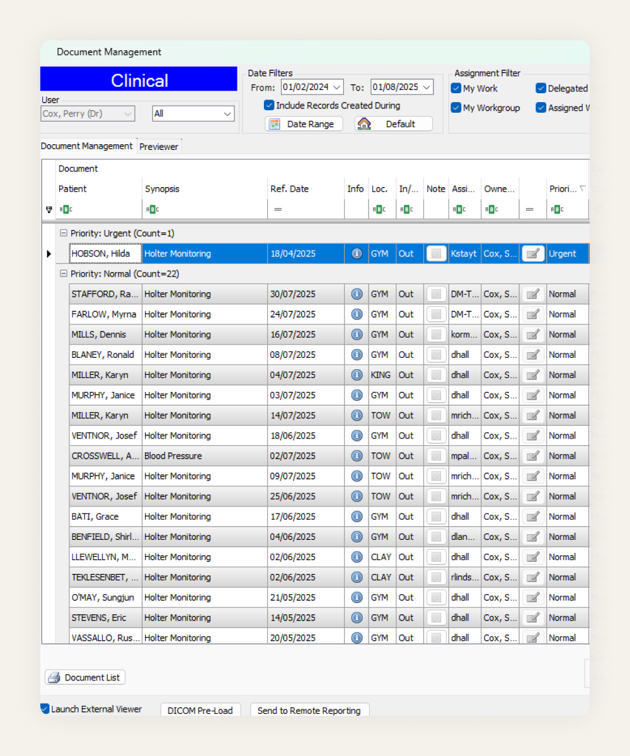
Task: Show info for CROSSWELL Blood Pressure row
Action: [357, 455]
